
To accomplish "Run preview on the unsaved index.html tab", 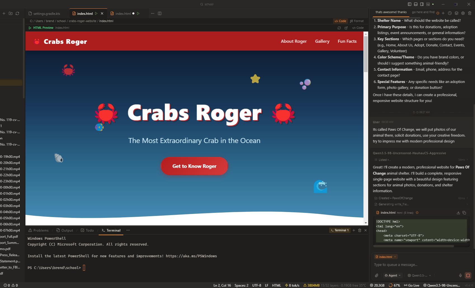I will 138,13.
